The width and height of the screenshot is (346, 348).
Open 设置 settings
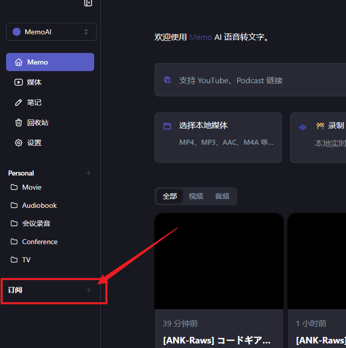click(50, 143)
